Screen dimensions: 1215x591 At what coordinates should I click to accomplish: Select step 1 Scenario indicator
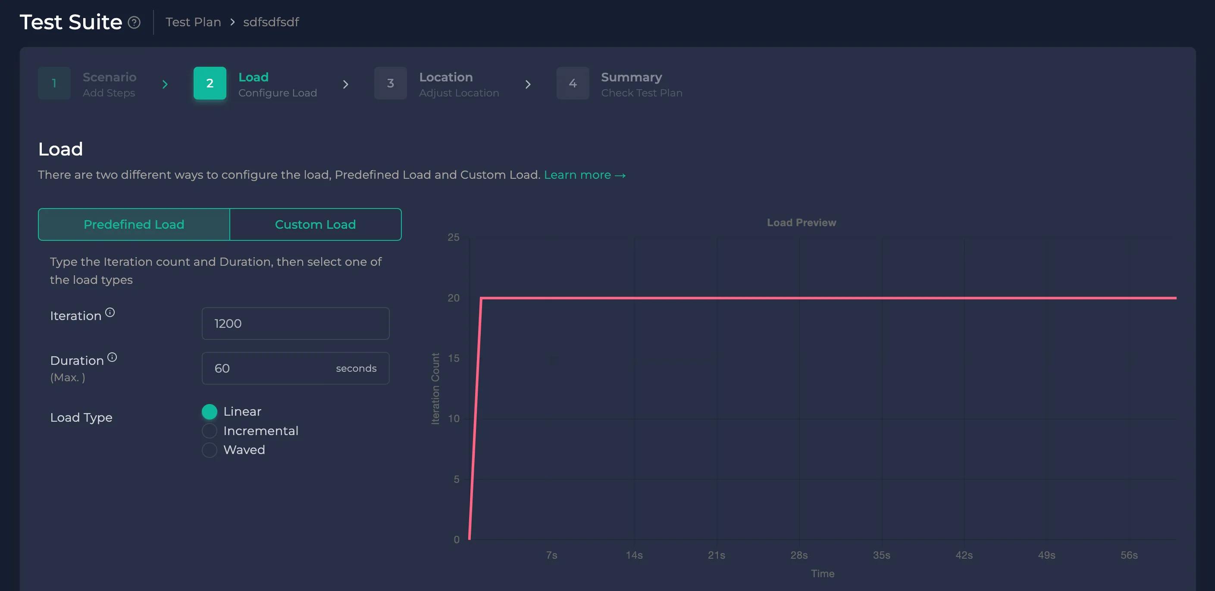coord(54,84)
